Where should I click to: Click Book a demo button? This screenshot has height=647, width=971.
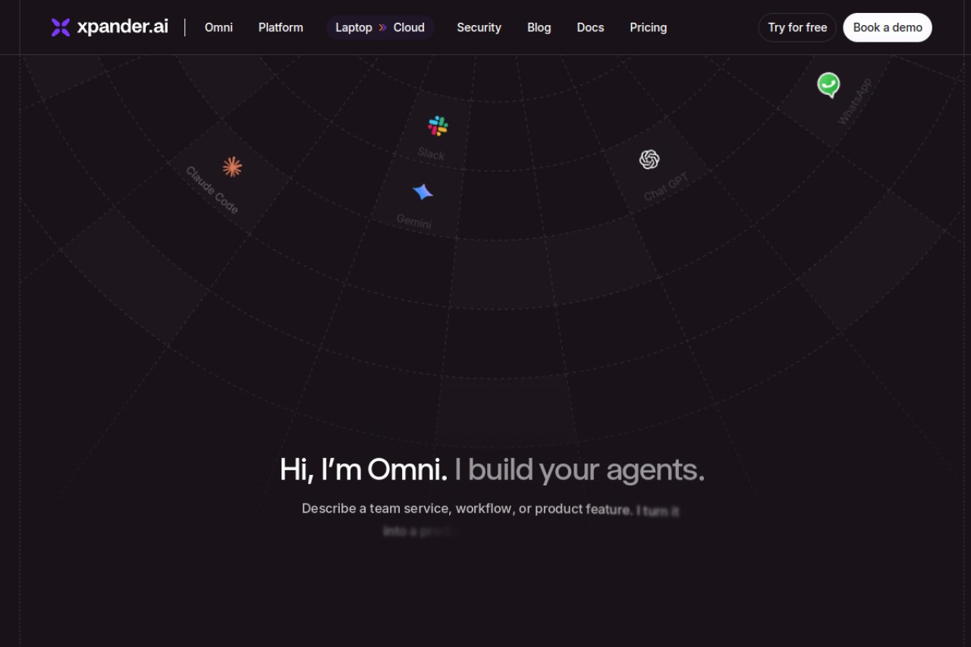(888, 27)
